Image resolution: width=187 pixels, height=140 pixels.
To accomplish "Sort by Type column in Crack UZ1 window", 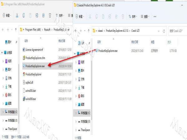I will coord(153,42).
